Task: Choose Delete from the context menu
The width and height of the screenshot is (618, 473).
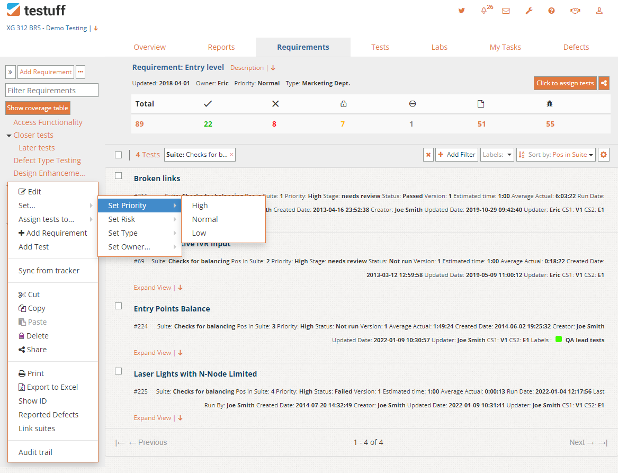Action: click(x=33, y=336)
